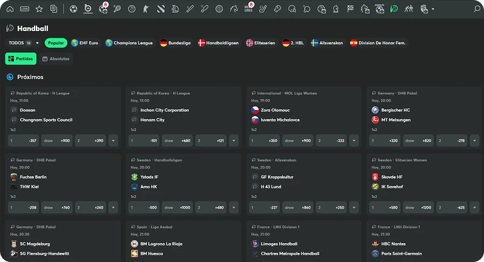Expand the TODOS 18 dropdown
Screen dimensions: 484x262
pyautogui.click(x=24, y=43)
